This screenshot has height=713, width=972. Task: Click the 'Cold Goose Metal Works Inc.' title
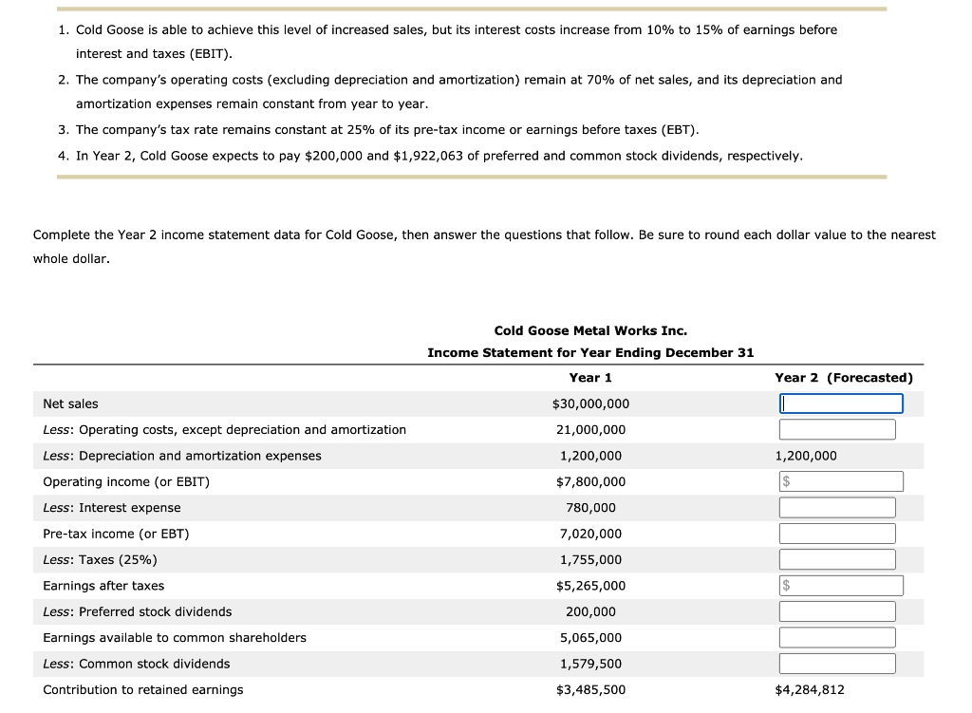(590, 331)
